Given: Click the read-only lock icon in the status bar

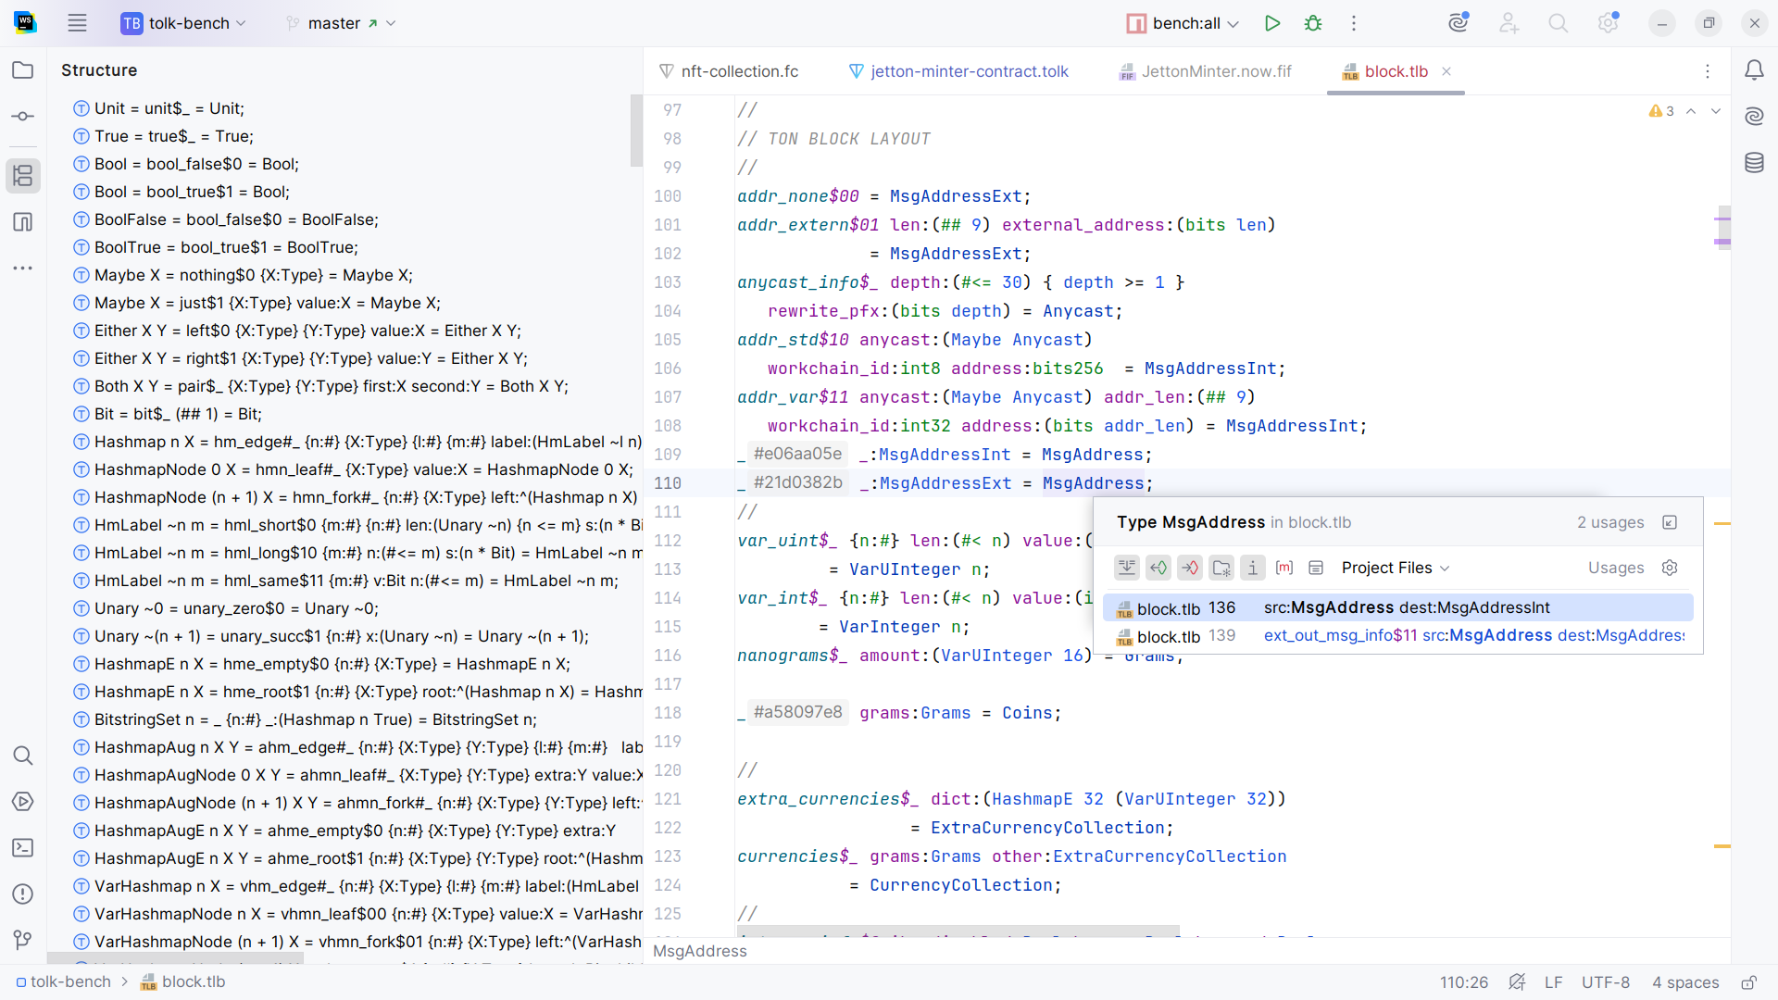Looking at the screenshot, I should [1748, 982].
